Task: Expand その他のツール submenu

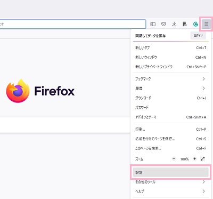Action: 170,182
